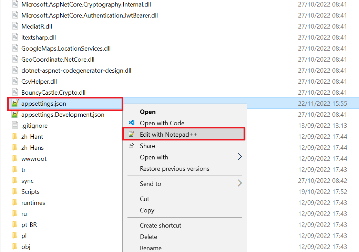This screenshot has width=359, height=252.
Task: Select Restore previous versions
Action: coord(175,169)
